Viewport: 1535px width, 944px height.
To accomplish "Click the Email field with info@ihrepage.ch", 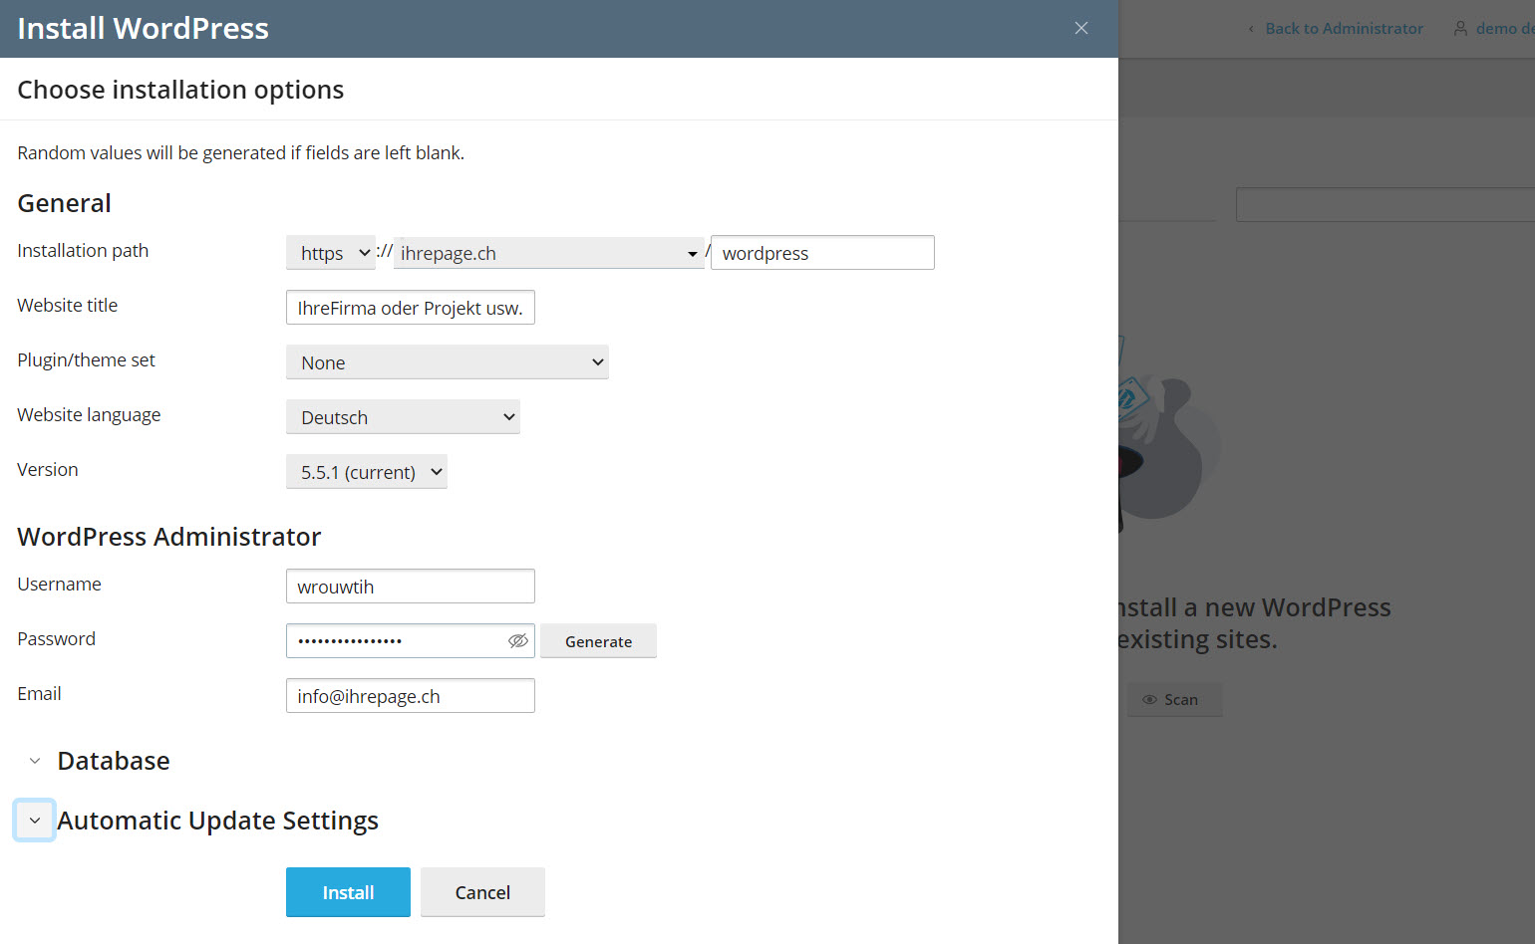I will coord(410,695).
